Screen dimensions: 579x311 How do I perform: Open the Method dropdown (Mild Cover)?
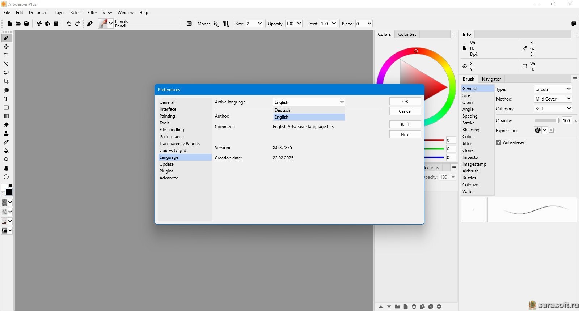tap(553, 99)
